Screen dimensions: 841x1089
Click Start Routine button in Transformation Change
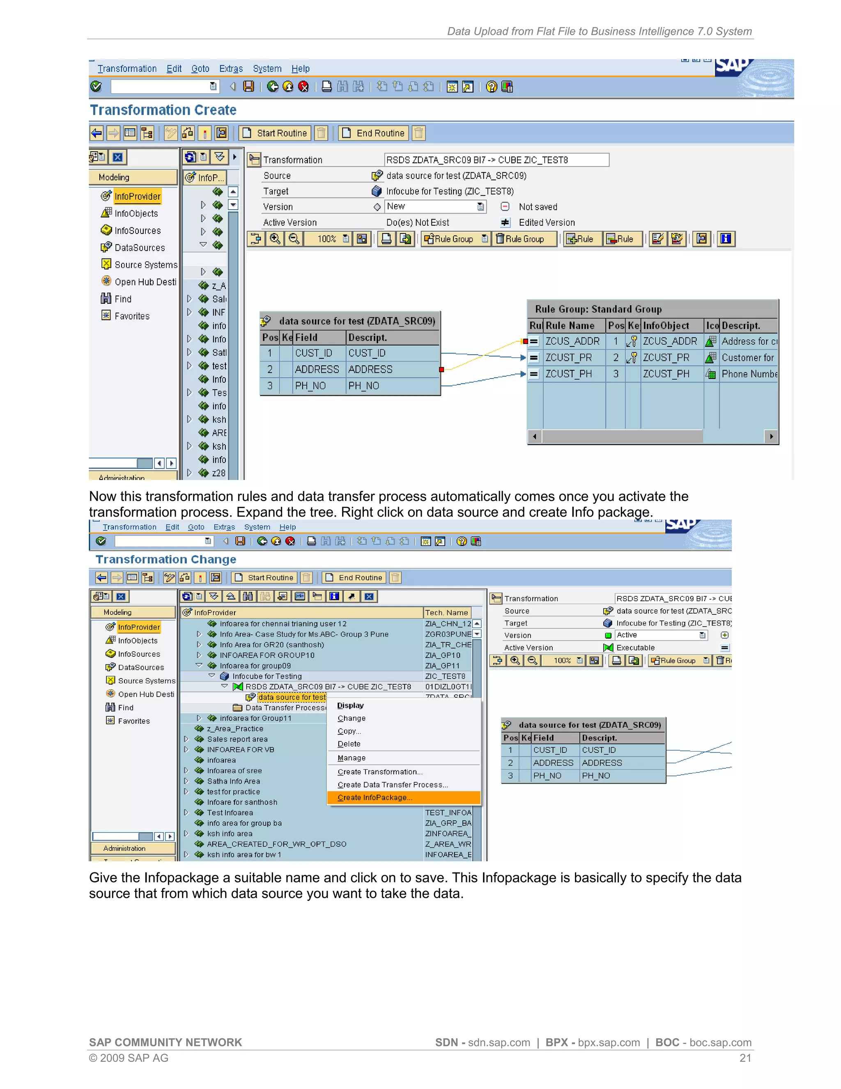tap(264, 577)
